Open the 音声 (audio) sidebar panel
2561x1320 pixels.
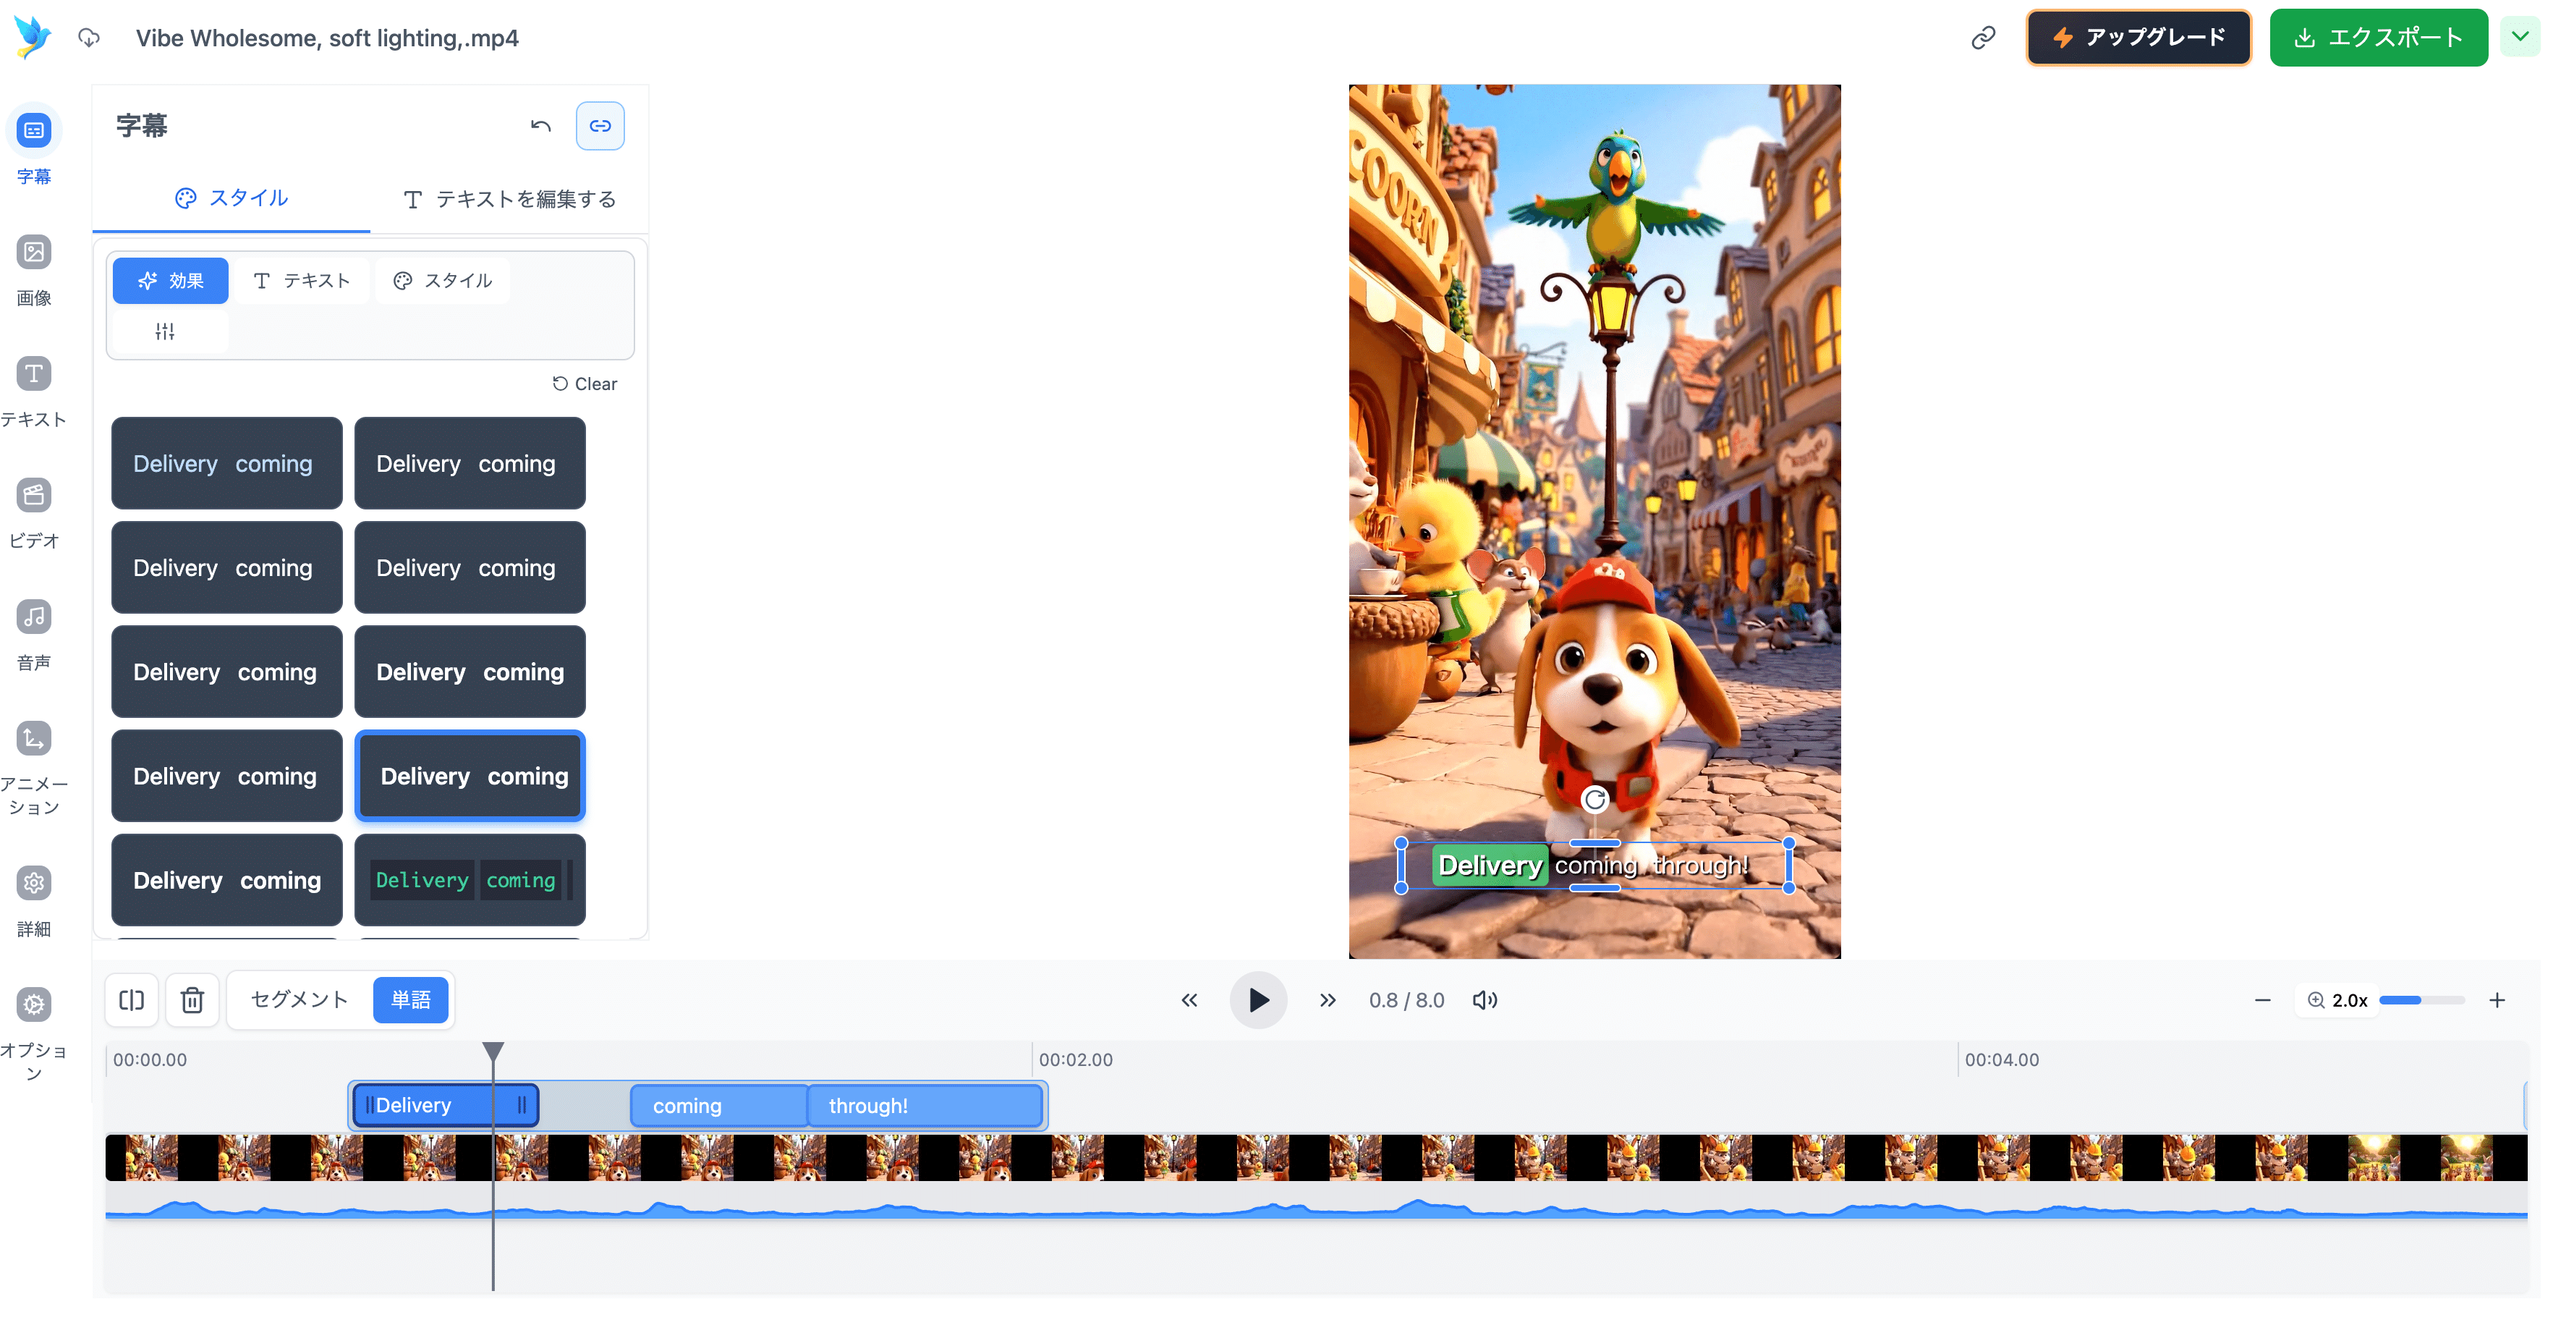34,618
